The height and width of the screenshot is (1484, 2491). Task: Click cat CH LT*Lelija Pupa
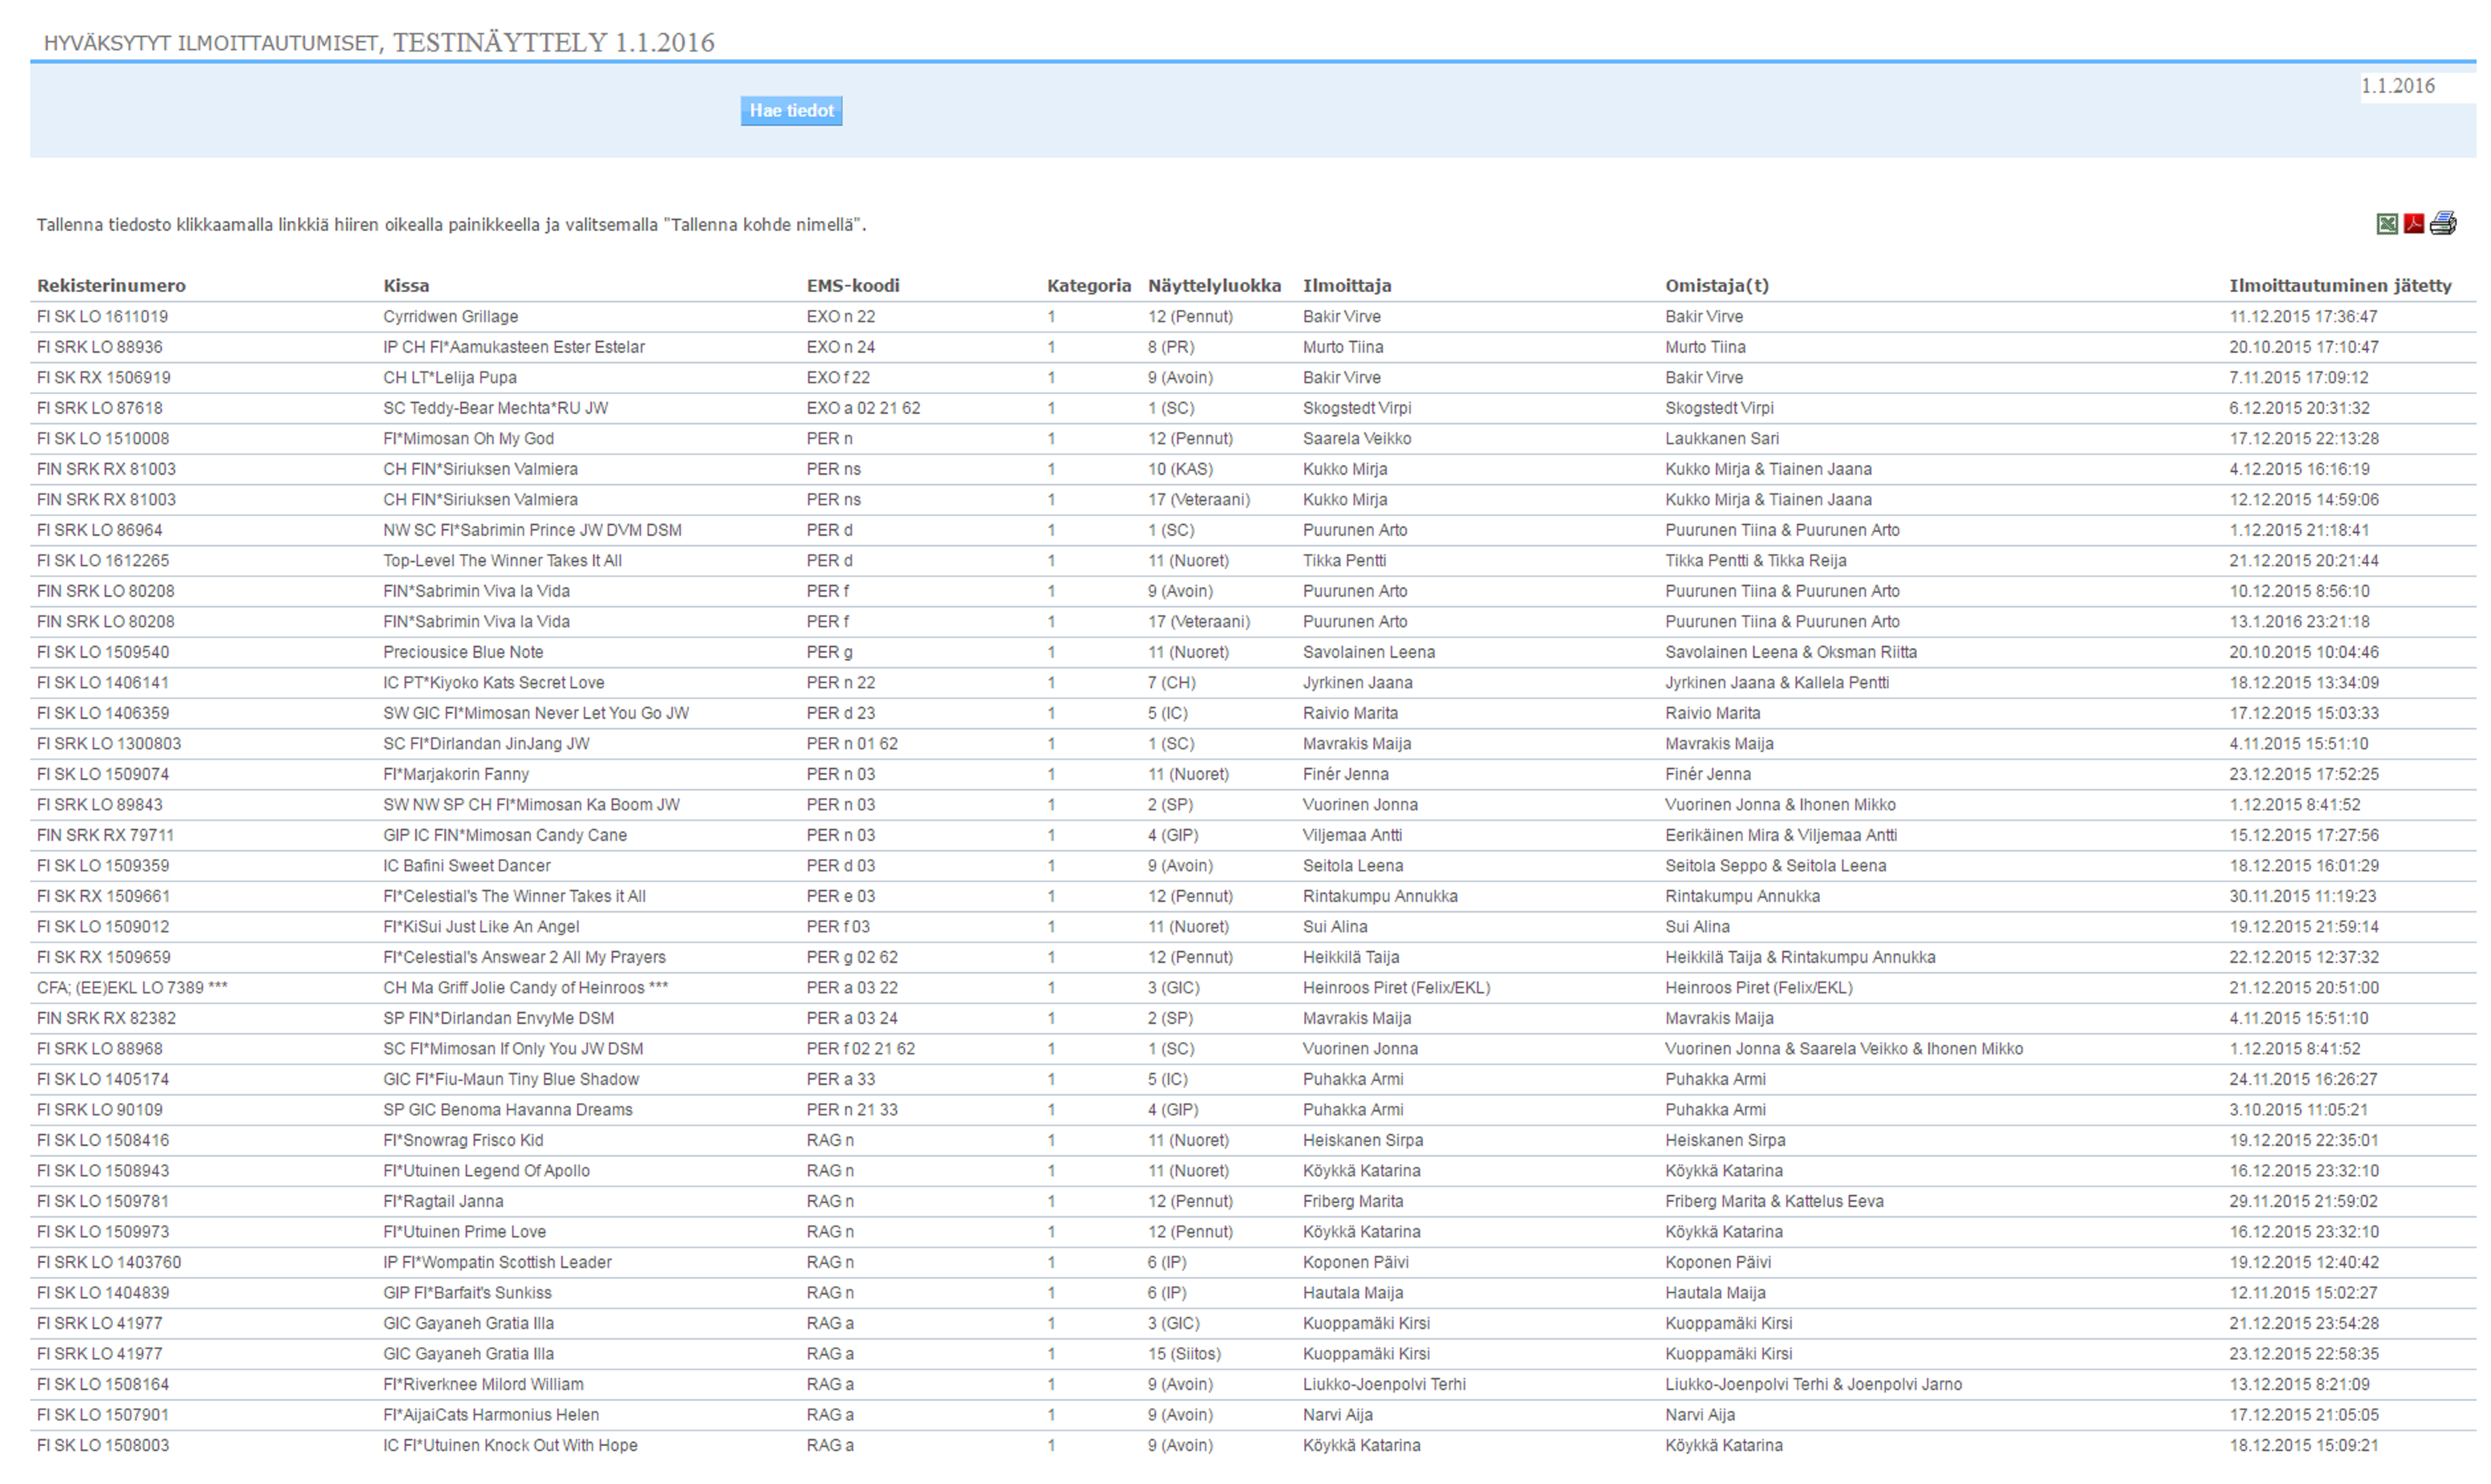[450, 378]
